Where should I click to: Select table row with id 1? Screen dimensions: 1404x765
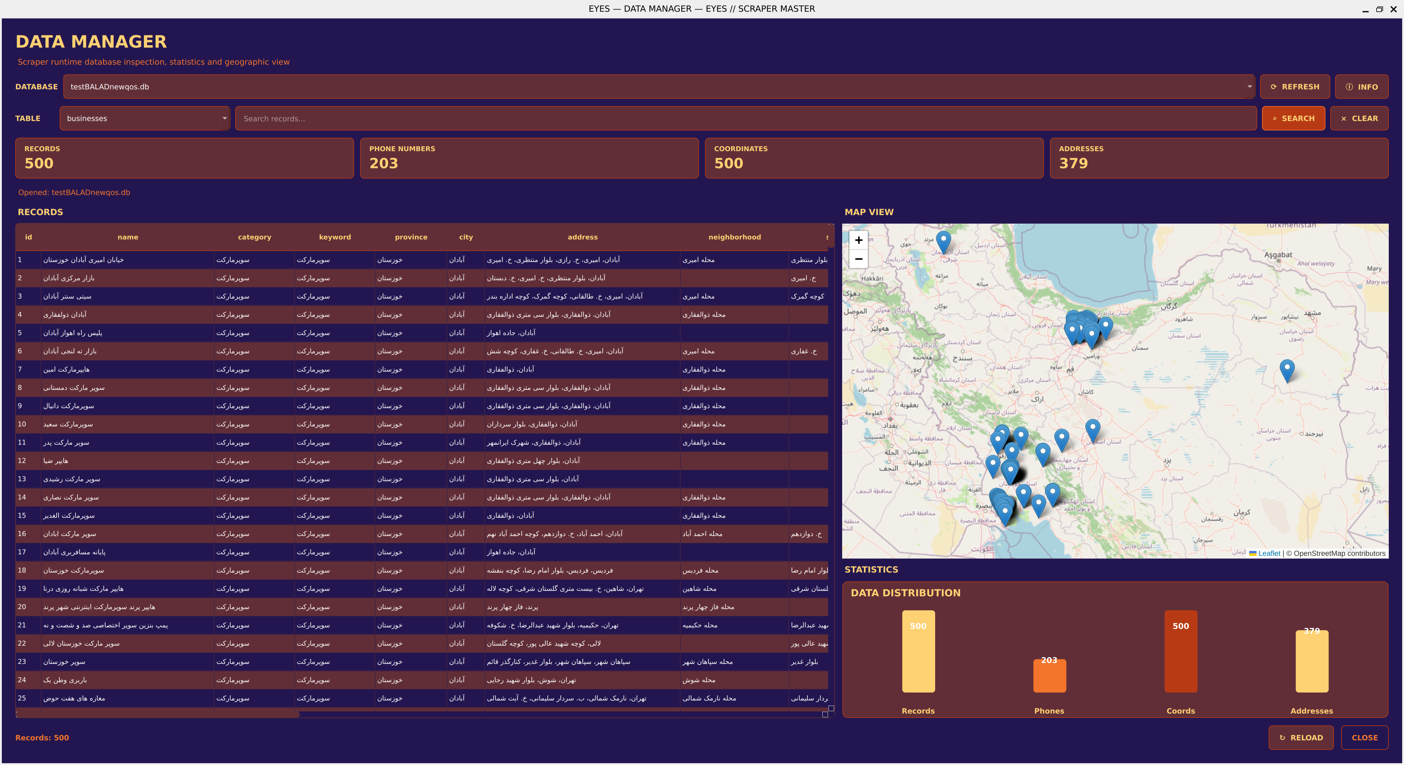(x=422, y=260)
